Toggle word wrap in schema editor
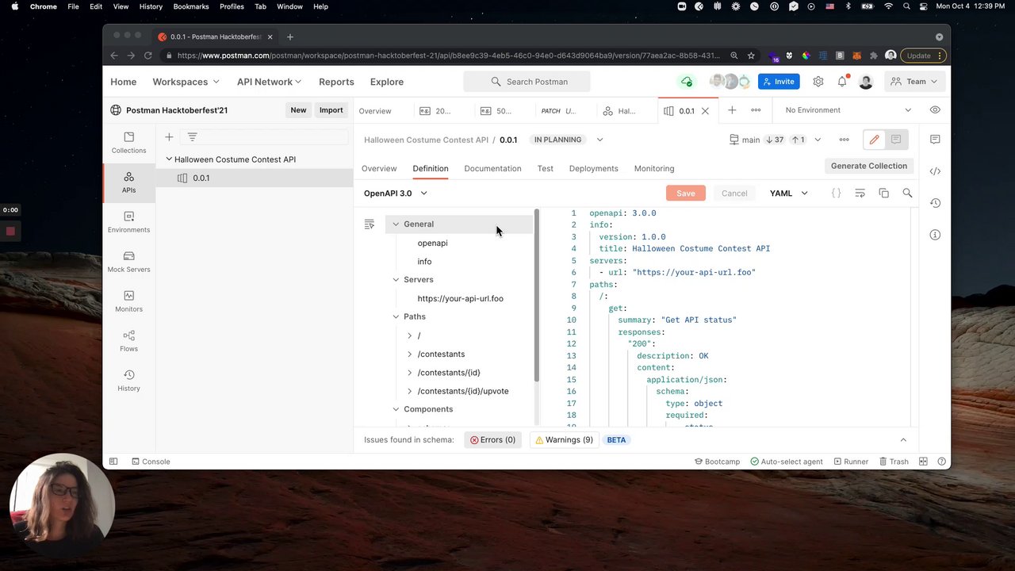 tap(860, 194)
